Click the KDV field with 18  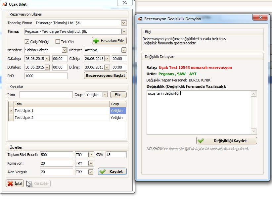116,155
